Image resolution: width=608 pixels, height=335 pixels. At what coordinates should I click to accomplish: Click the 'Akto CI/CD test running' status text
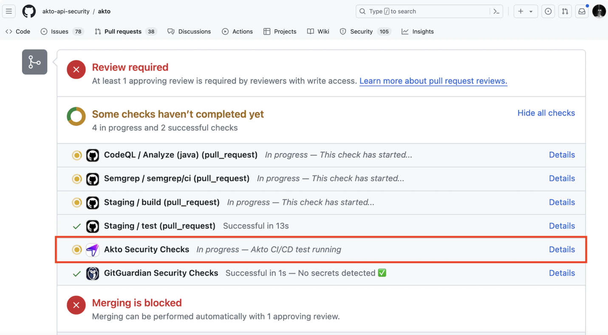point(296,250)
